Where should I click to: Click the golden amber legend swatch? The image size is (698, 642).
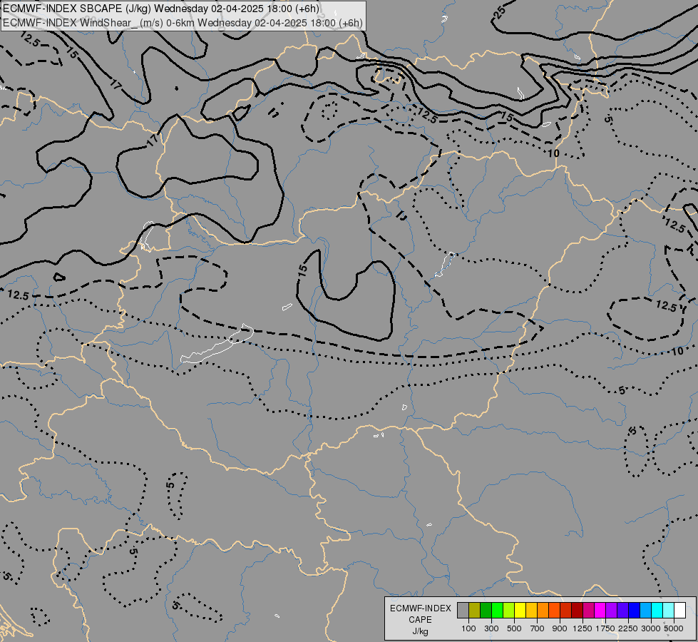531,610
